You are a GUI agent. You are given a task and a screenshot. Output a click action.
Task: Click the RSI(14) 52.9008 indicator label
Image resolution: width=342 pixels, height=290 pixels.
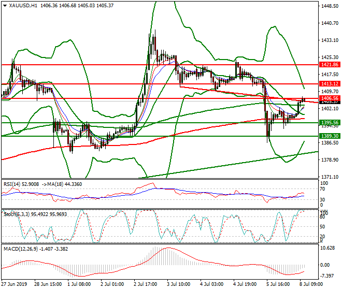pos(21,184)
